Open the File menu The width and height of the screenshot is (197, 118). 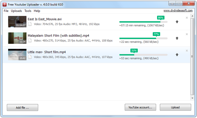(x=6, y=11)
